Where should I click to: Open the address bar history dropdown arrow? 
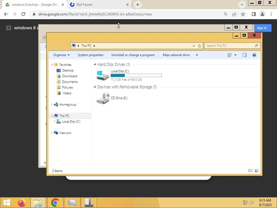tap(194, 46)
